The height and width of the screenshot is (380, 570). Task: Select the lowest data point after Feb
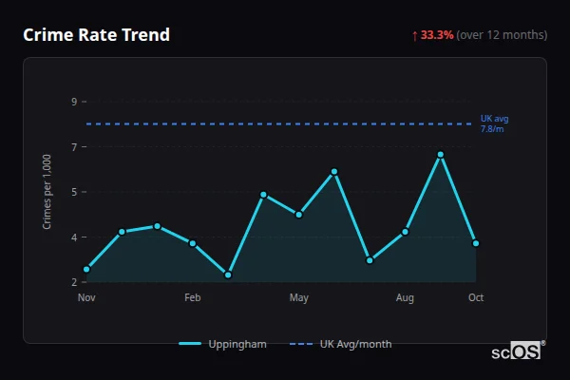[x=228, y=275]
